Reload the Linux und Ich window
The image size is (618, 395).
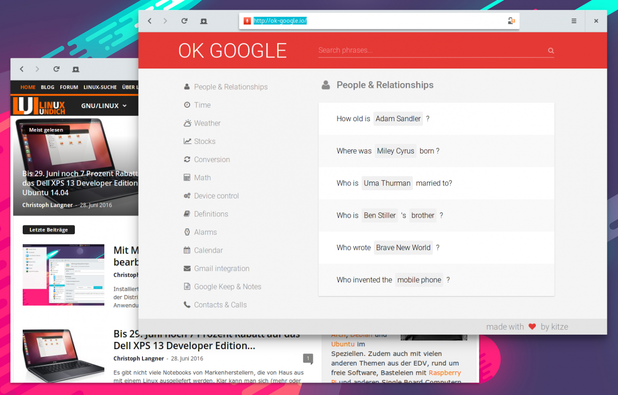(x=56, y=69)
